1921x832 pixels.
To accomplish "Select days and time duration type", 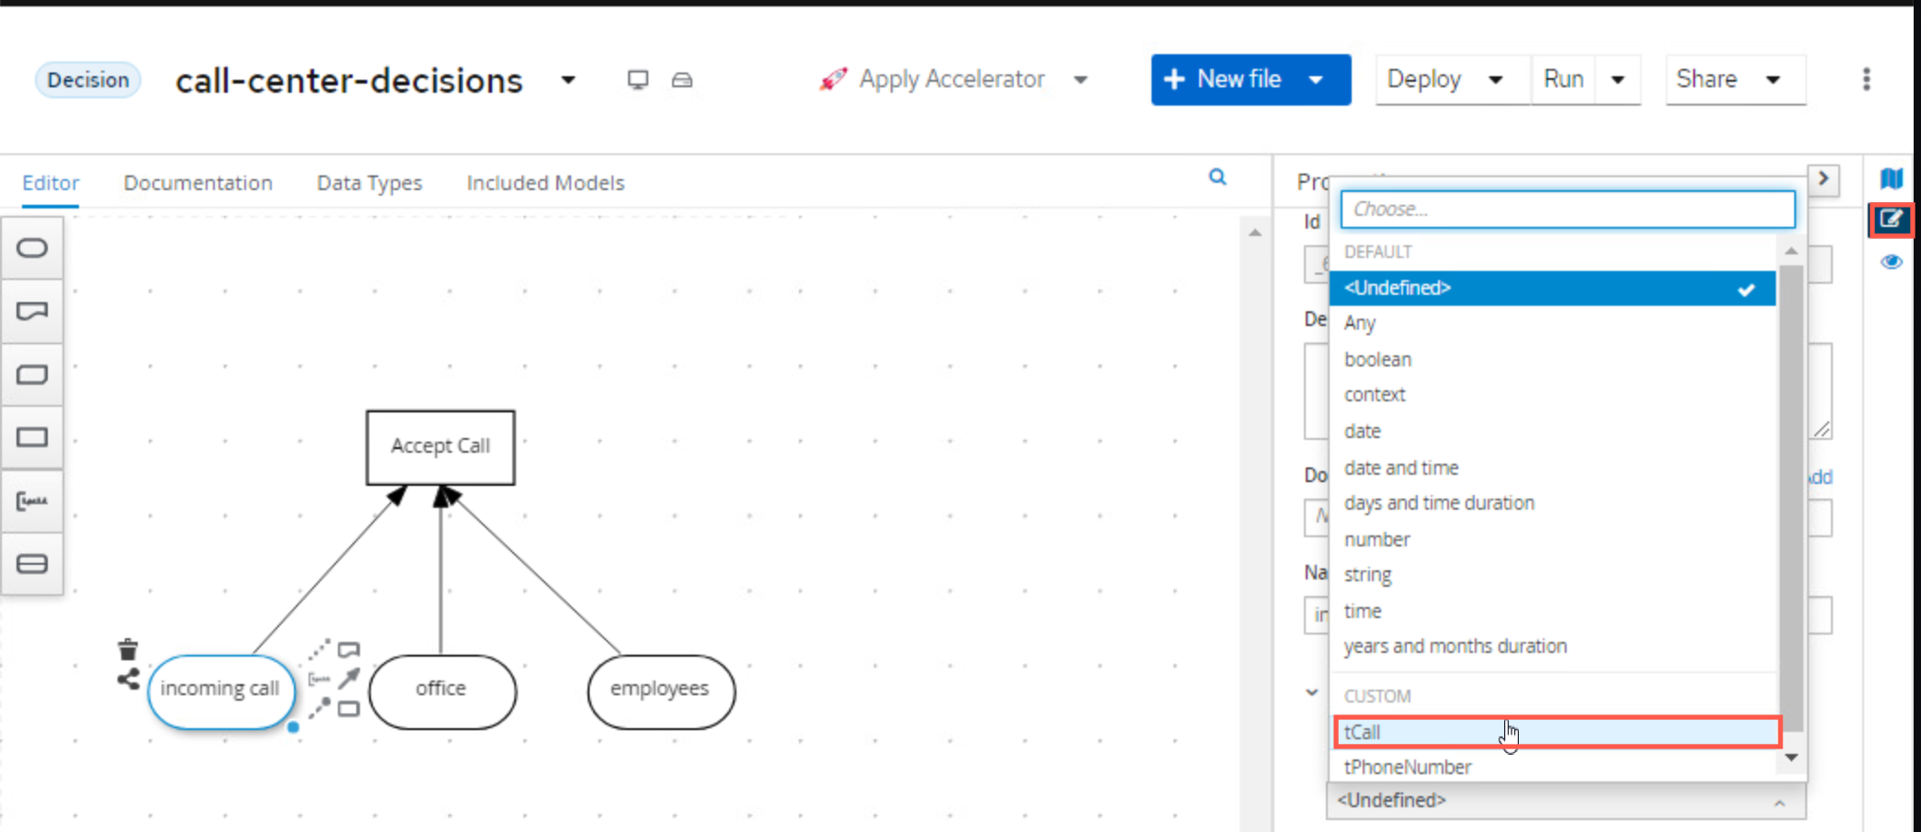I will [1553, 503].
